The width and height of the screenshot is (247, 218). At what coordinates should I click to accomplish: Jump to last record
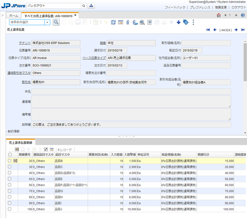point(243,30)
